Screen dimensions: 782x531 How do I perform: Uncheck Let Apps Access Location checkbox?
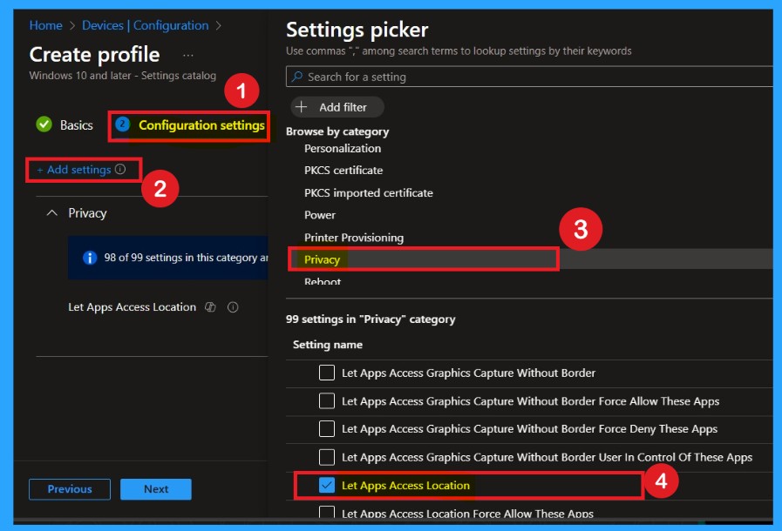pyautogui.click(x=327, y=486)
